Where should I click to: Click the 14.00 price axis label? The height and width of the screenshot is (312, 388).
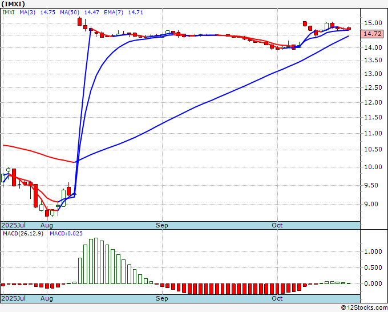click(373, 47)
